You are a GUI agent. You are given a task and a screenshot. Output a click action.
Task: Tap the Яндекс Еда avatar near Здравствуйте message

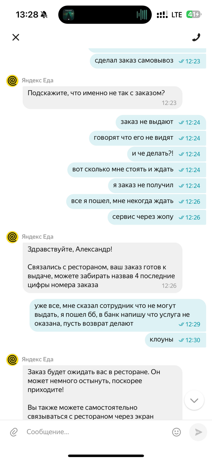tap(12, 237)
